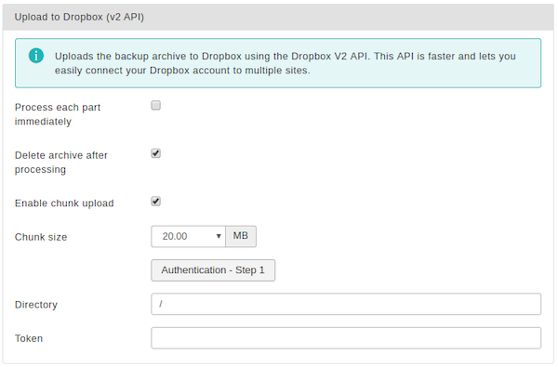Click the MB unit label
558x367 pixels.
pos(241,236)
